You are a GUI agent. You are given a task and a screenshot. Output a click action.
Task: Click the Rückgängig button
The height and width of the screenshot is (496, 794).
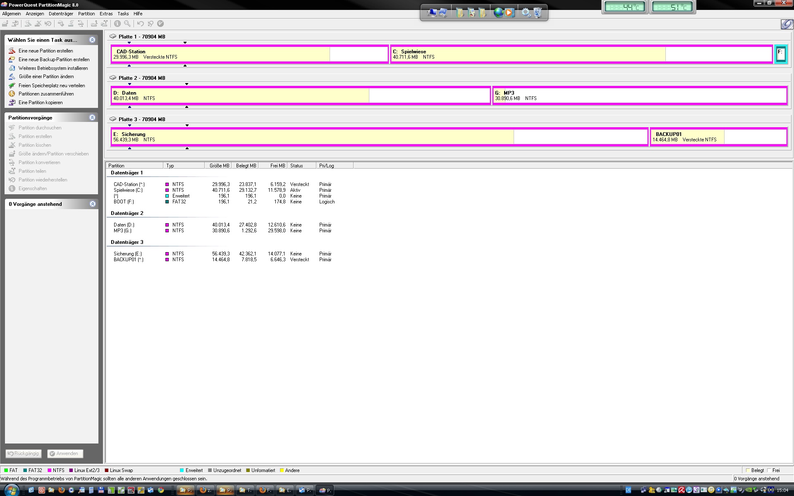point(24,453)
